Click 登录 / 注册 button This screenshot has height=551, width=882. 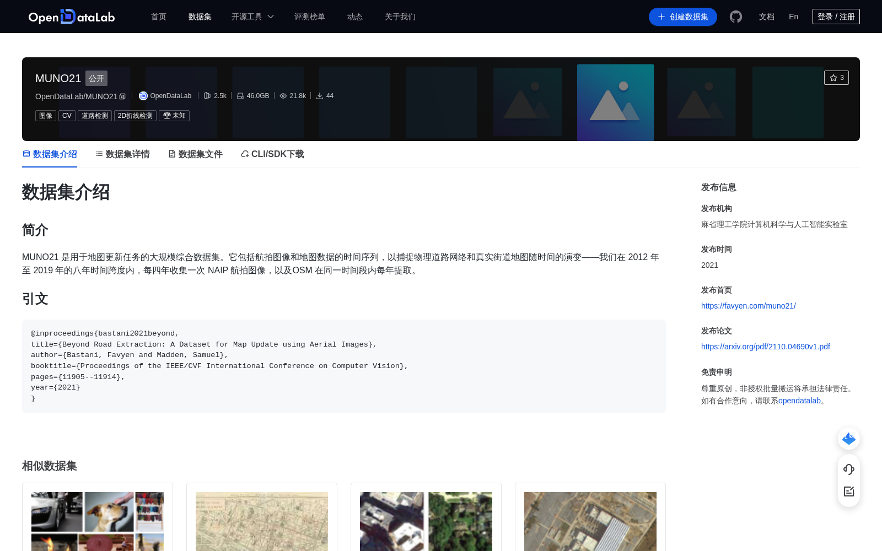pos(836,17)
